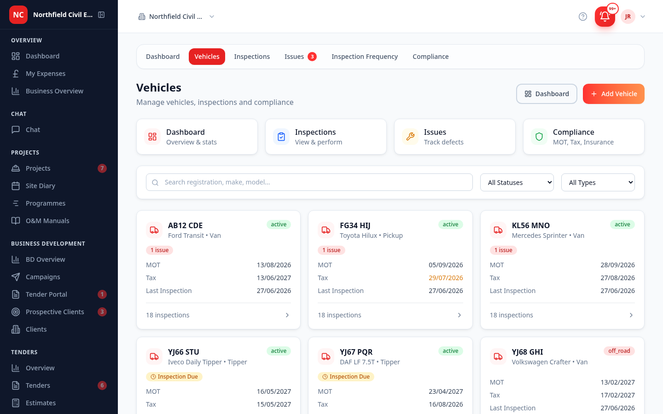Click the JR user avatar

pyautogui.click(x=628, y=17)
